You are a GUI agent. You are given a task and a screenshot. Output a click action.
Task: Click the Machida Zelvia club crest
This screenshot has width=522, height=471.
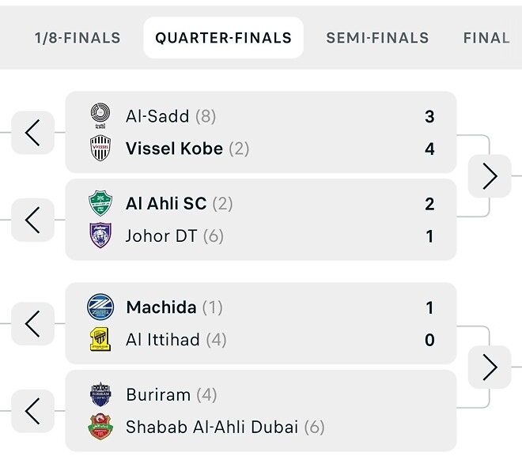[x=100, y=307]
